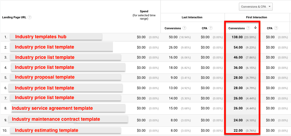Viewport: 291px width, 136px height.
Task: Click help icon beside First Interaction CPA
Action: (276, 28)
